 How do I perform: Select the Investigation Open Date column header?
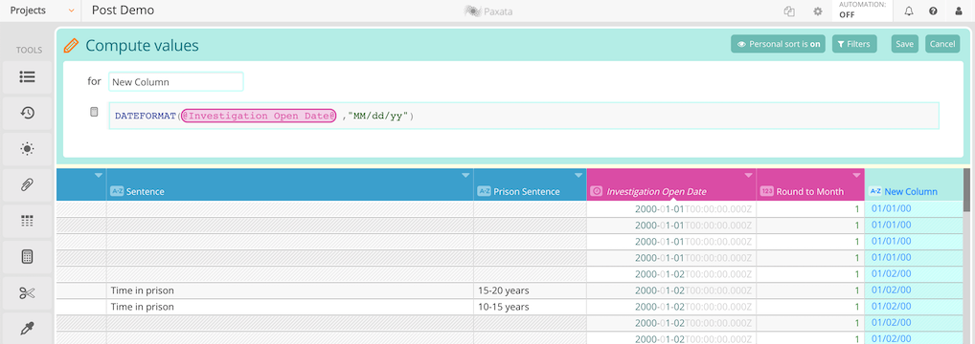pos(671,184)
